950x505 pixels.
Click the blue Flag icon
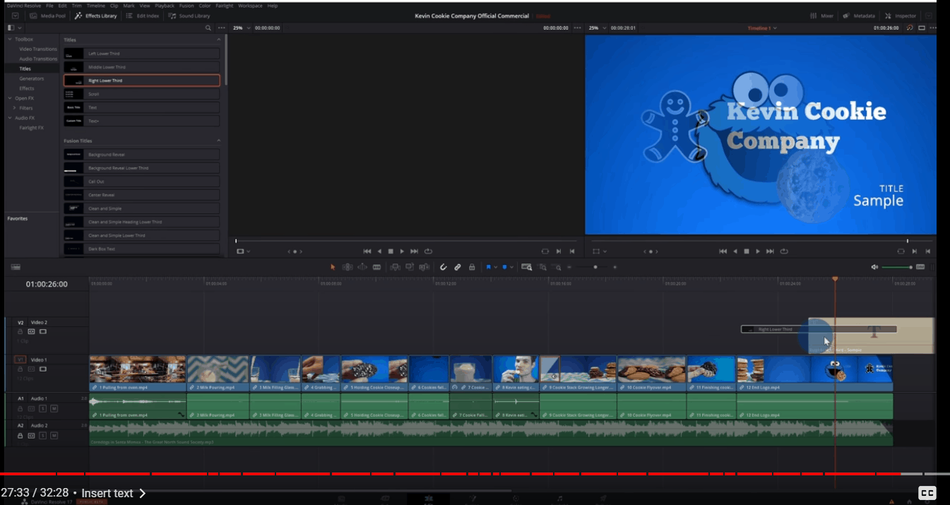click(488, 267)
